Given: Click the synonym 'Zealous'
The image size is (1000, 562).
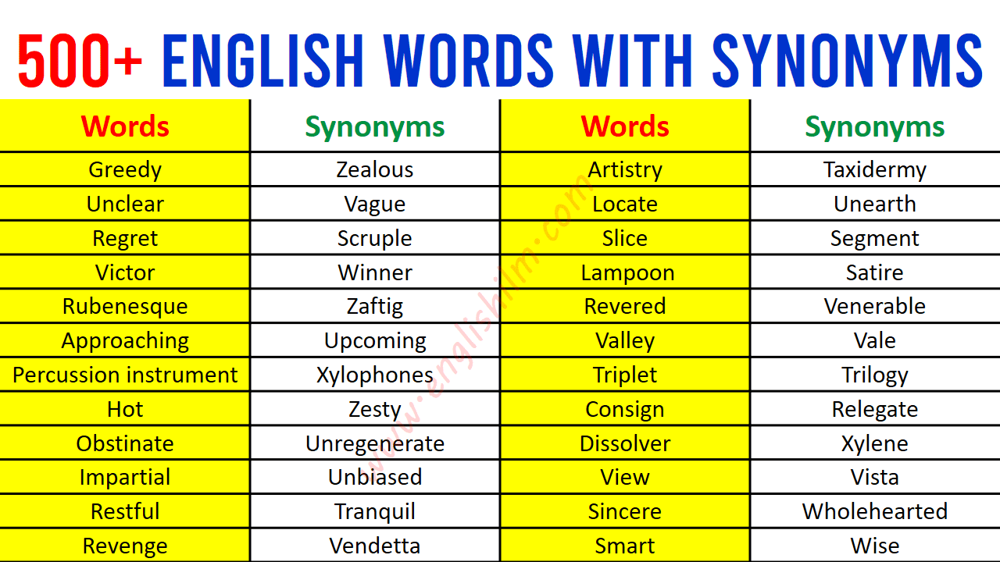Looking at the screenshot, I should click(x=375, y=169).
